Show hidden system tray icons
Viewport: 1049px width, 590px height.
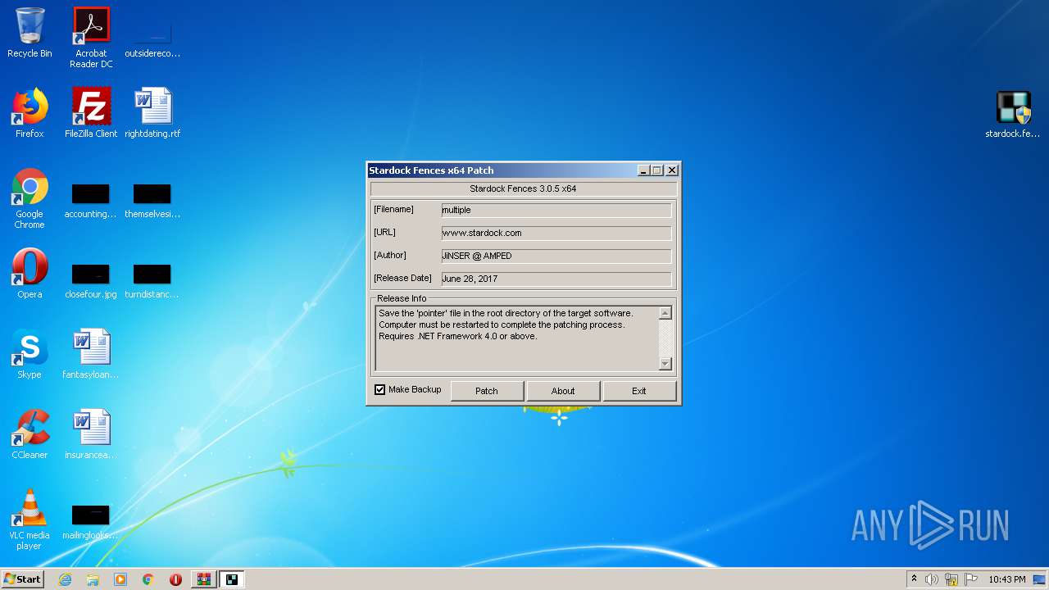click(x=914, y=579)
